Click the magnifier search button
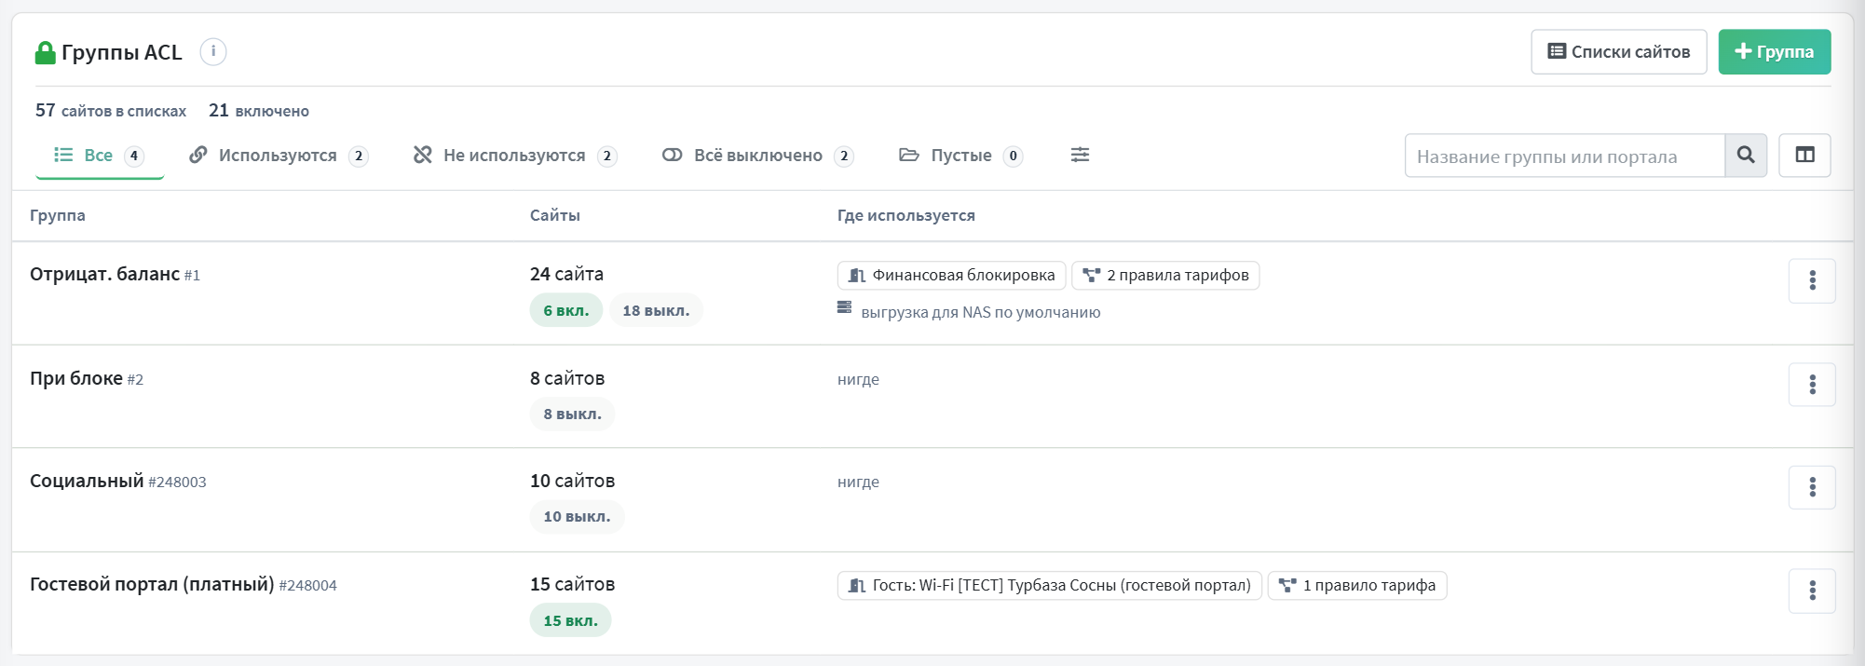 [x=1746, y=156]
